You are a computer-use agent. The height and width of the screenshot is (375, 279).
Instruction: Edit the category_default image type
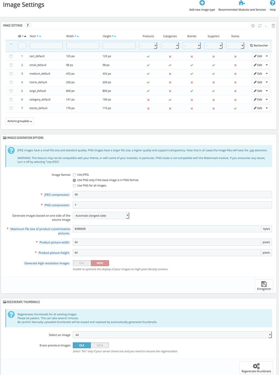258,100
